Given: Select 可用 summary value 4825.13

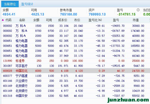Looking at the screenshot, I should click(38, 14).
